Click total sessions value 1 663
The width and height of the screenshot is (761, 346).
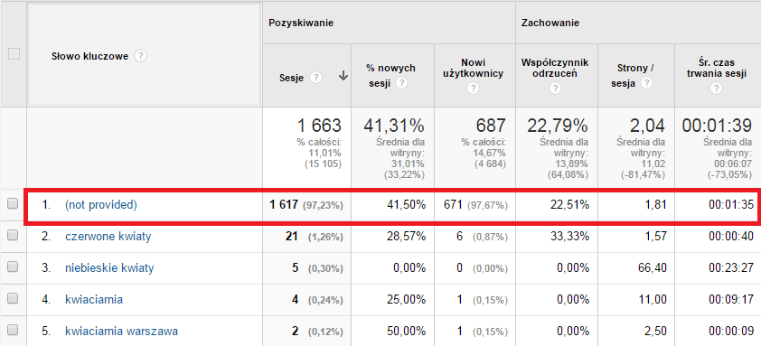tap(318, 126)
